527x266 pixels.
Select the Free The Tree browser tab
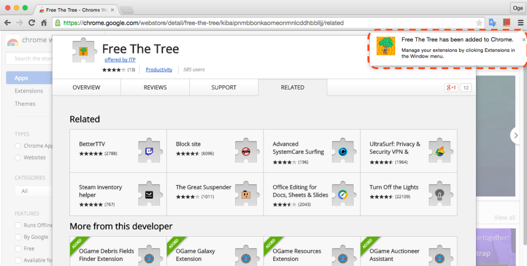76,10
